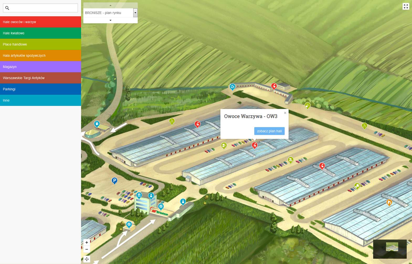This screenshot has height=264, width=412.
Task: Click the recenter map icon
Action: [x=87, y=259]
